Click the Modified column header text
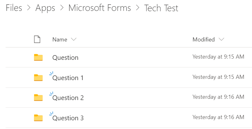 (204, 40)
